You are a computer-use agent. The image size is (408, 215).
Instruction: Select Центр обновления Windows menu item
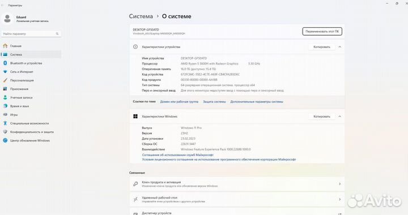pyautogui.click(x=31, y=140)
